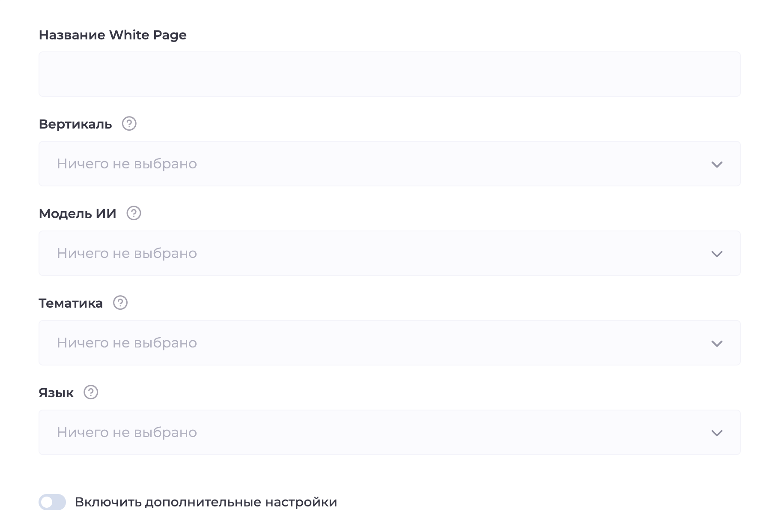764x527 pixels.
Task: Click the chevron arrow in Вертикаль dropdown
Action: click(716, 165)
